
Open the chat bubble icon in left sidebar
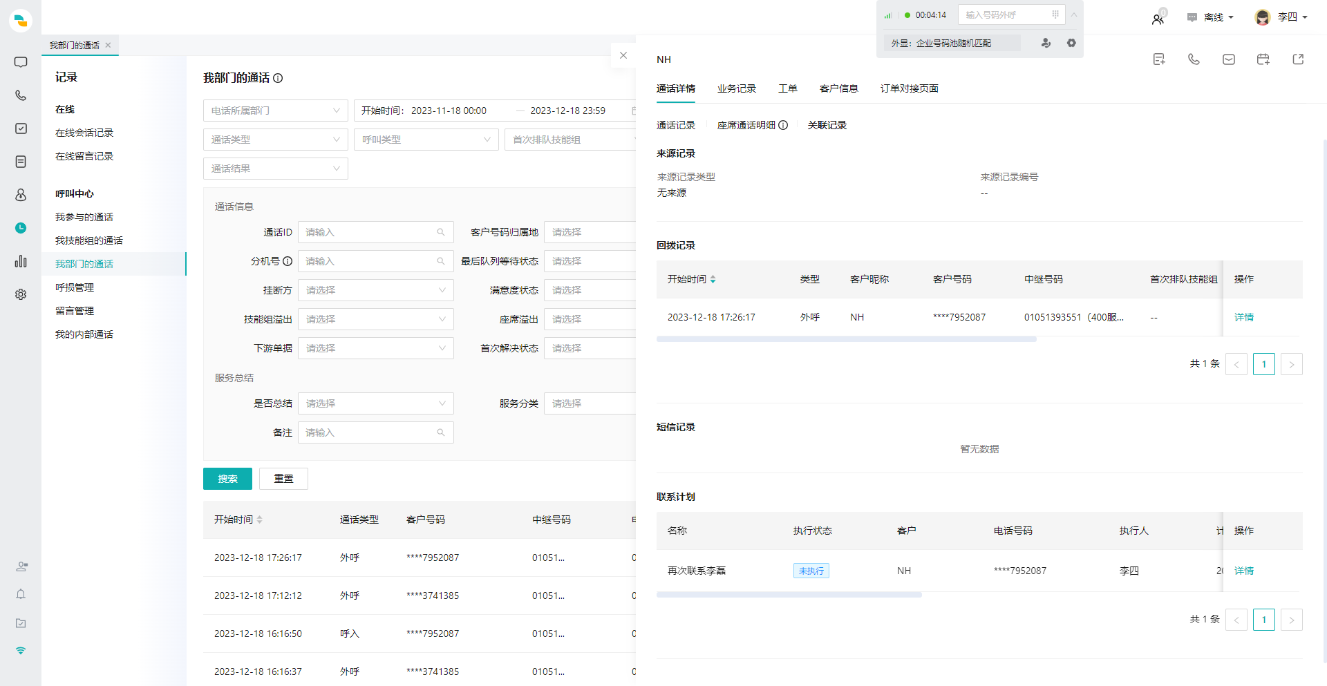[x=21, y=62]
